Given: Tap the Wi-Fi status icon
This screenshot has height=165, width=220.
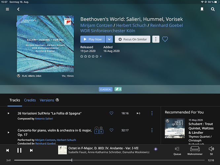Looking at the screenshot, I should point(202,2).
